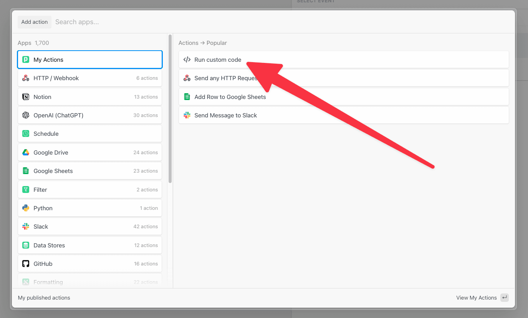Focus the Search apps input field

[x=282, y=22]
